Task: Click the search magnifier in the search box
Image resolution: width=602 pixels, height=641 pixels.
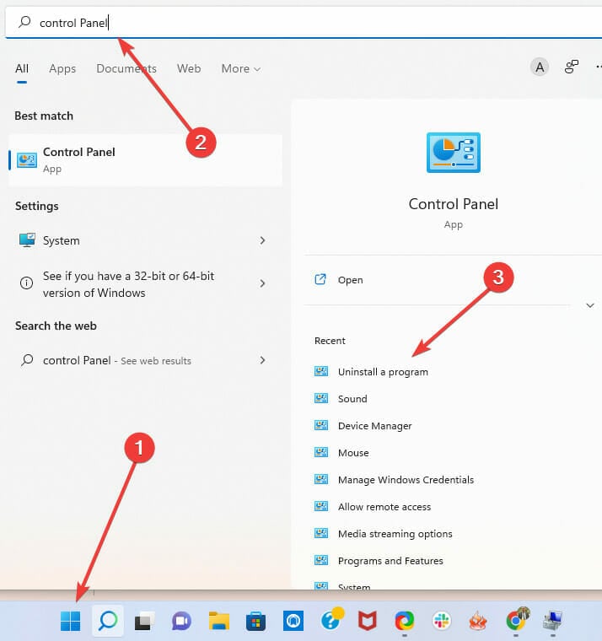Action: pos(24,22)
